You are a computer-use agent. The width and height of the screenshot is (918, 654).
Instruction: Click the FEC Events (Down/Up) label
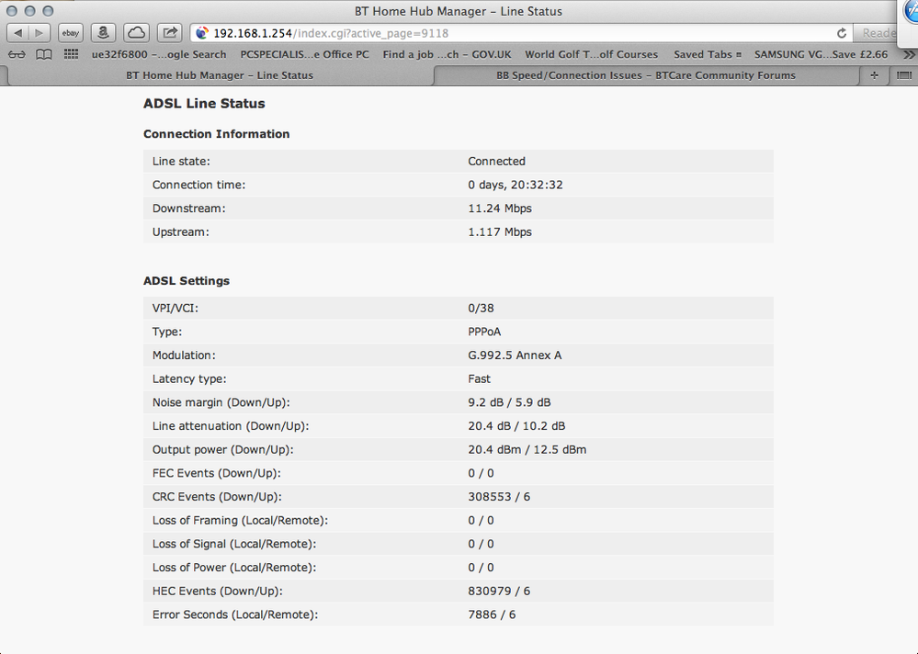pos(216,473)
